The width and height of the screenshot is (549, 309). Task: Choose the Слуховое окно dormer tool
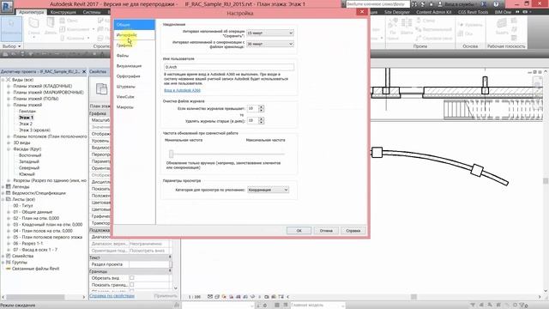(x=433, y=38)
